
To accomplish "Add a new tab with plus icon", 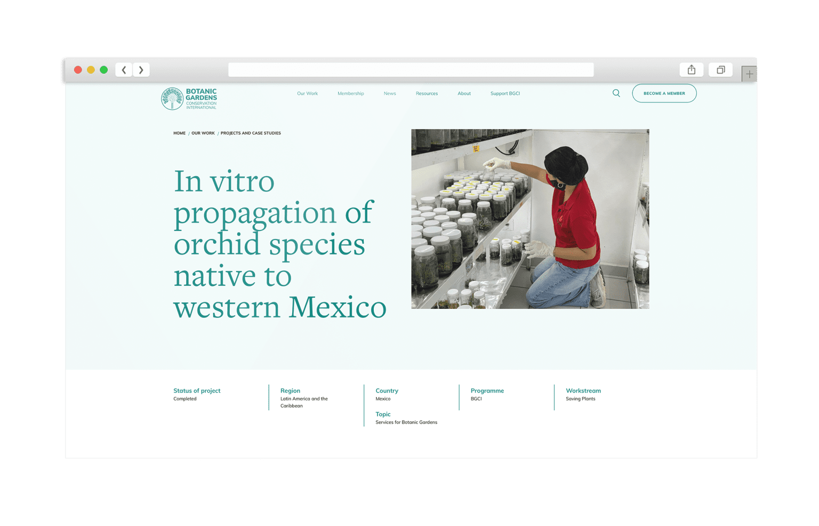I will click(749, 74).
